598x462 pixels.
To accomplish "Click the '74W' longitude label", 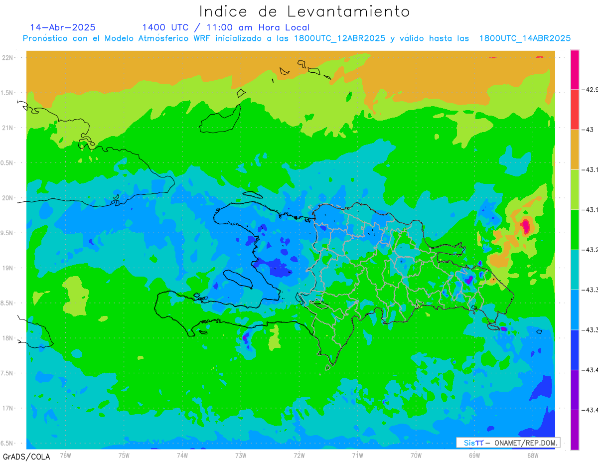I will click(182, 455).
